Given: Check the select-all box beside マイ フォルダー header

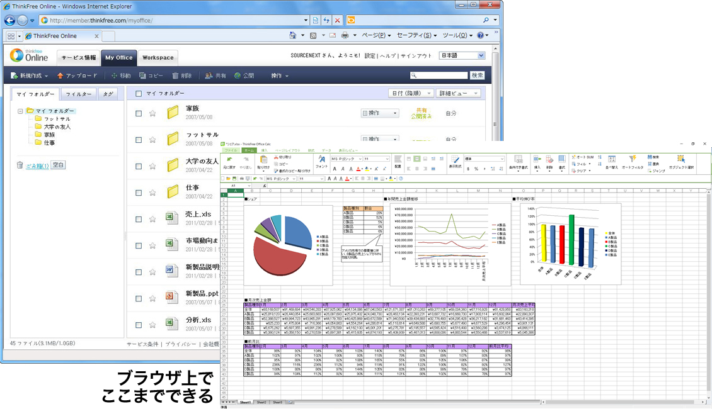Looking at the screenshot, I should pos(139,93).
